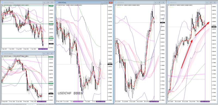This screenshot has height=105, width=218.
Task: Click the chart shift triangle on Weekly chart
Action: click(43, 55)
